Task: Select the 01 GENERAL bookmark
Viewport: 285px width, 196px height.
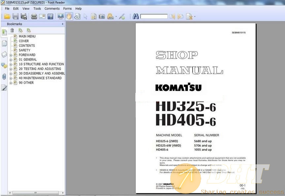Action: 28,59
